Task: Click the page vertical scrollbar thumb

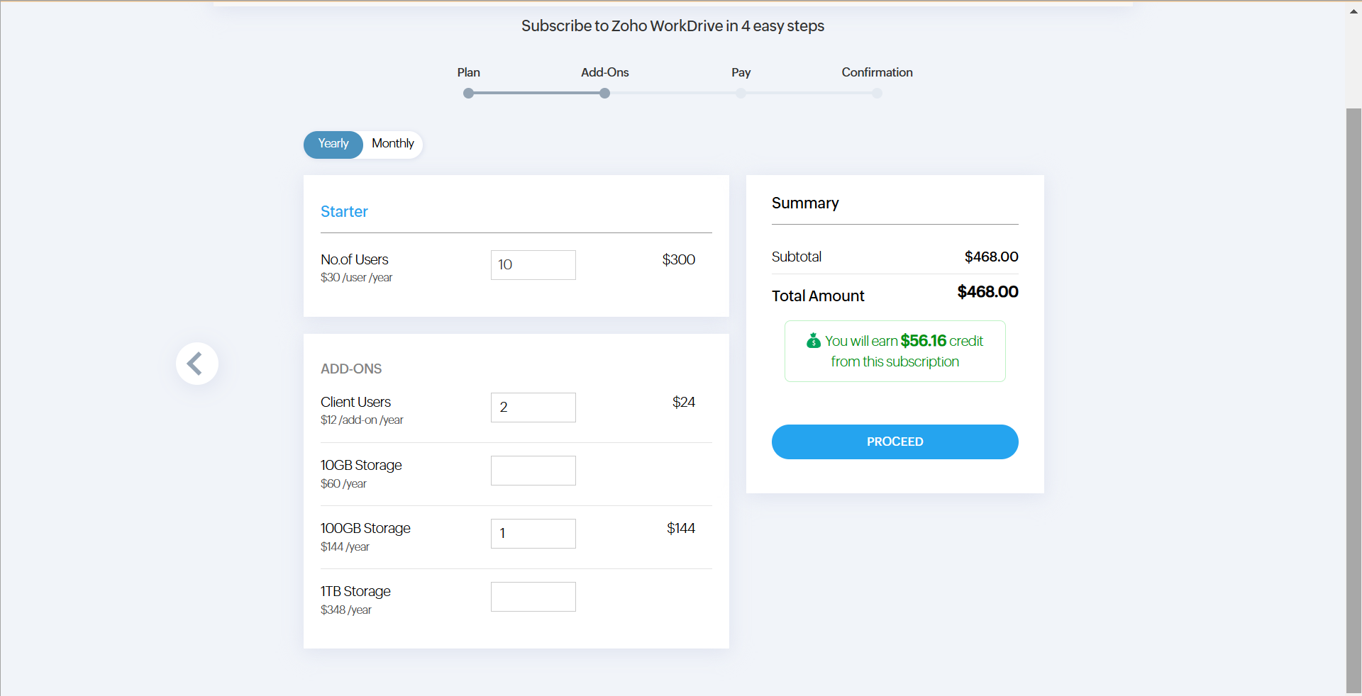Action: pos(1353,400)
